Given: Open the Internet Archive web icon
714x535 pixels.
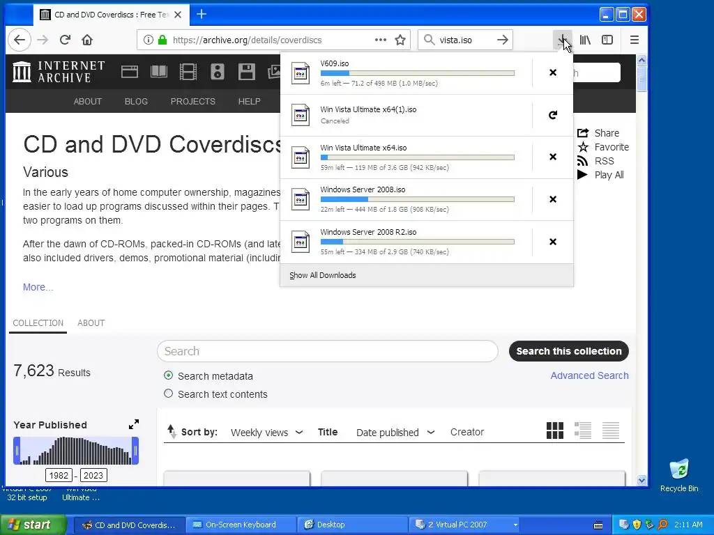Looking at the screenshot, I should (x=129, y=72).
